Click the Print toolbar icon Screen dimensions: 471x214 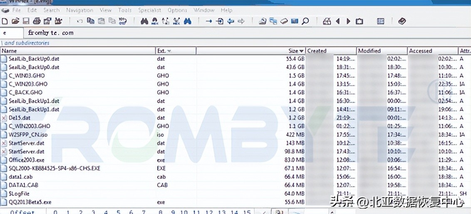[x=37, y=21]
